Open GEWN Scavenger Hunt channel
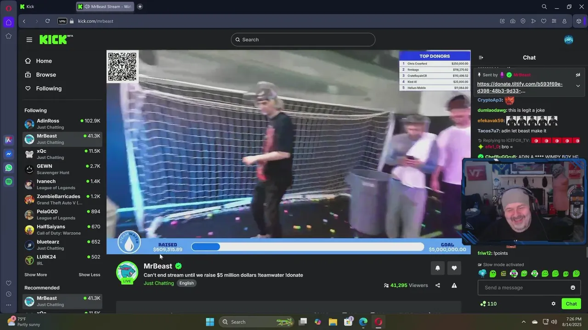Viewport: 588px width, 330px height. [x=62, y=169]
